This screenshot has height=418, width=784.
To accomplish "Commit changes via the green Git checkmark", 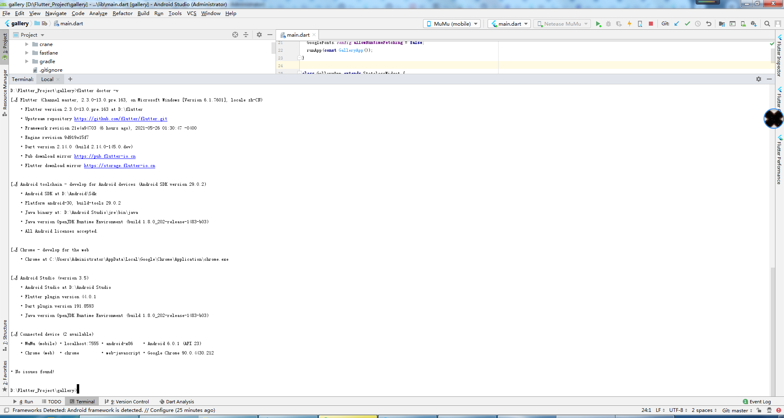I will pyautogui.click(x=687, y=24).
